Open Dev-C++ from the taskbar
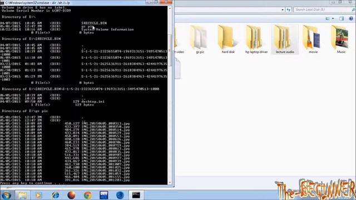 point(104,195)
